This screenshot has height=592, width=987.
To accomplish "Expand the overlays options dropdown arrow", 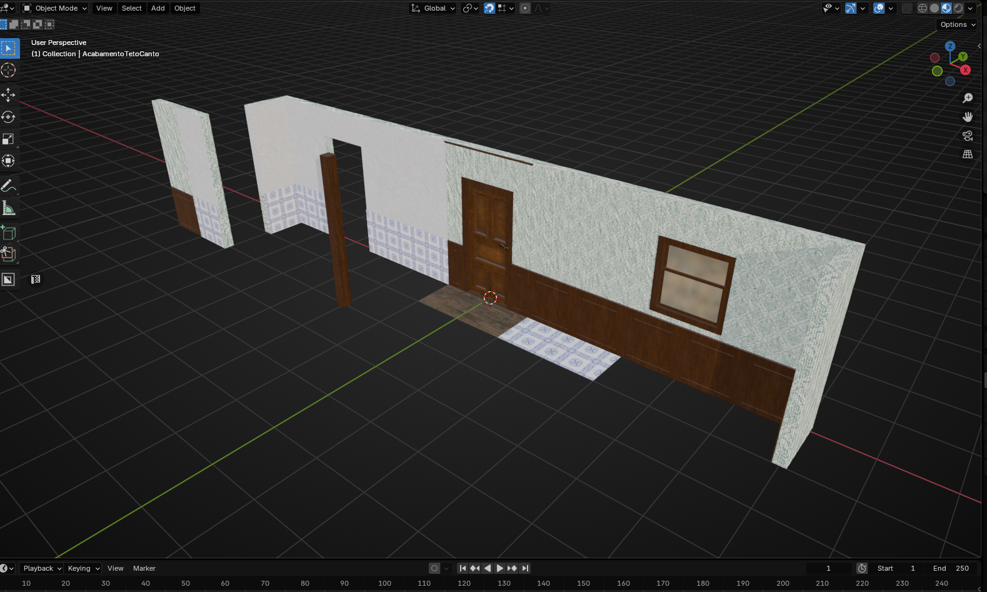I will pos(891,8).
